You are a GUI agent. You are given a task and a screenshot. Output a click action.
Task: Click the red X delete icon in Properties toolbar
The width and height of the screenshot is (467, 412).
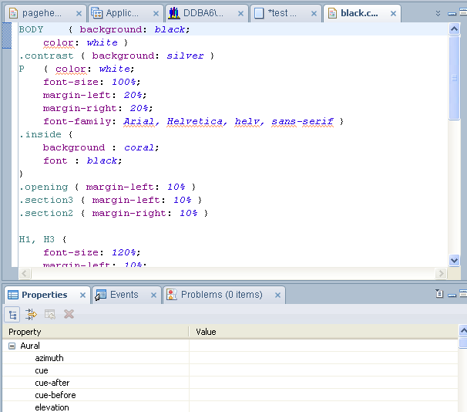pos(69,314)
